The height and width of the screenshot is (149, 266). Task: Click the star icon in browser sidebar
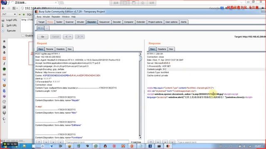pos(4,41)
